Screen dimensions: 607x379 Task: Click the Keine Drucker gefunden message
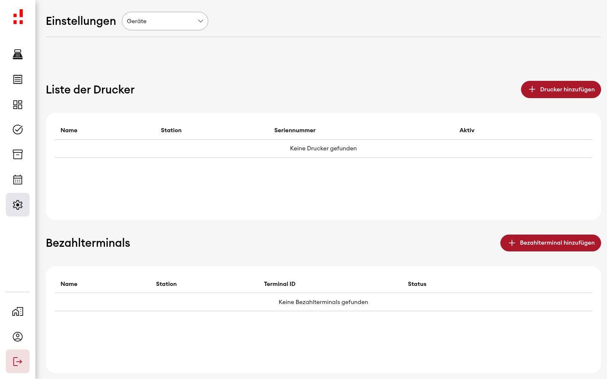coord(323,148)
